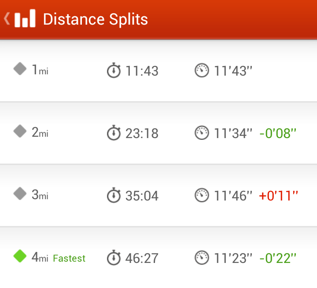
Task: Tap the red +0'11" pace difference
Action: [278, 196]
